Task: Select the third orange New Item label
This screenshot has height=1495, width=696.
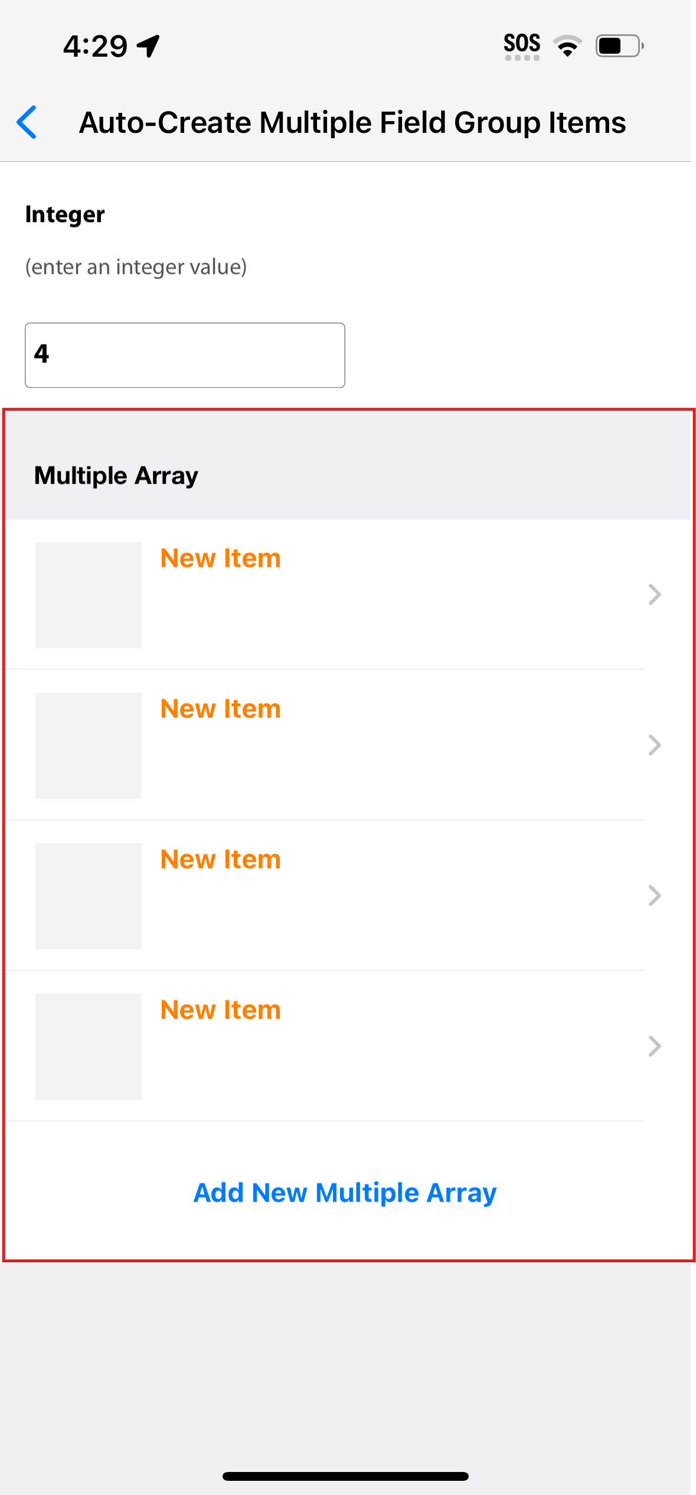Action: click(x=221, y=860)
